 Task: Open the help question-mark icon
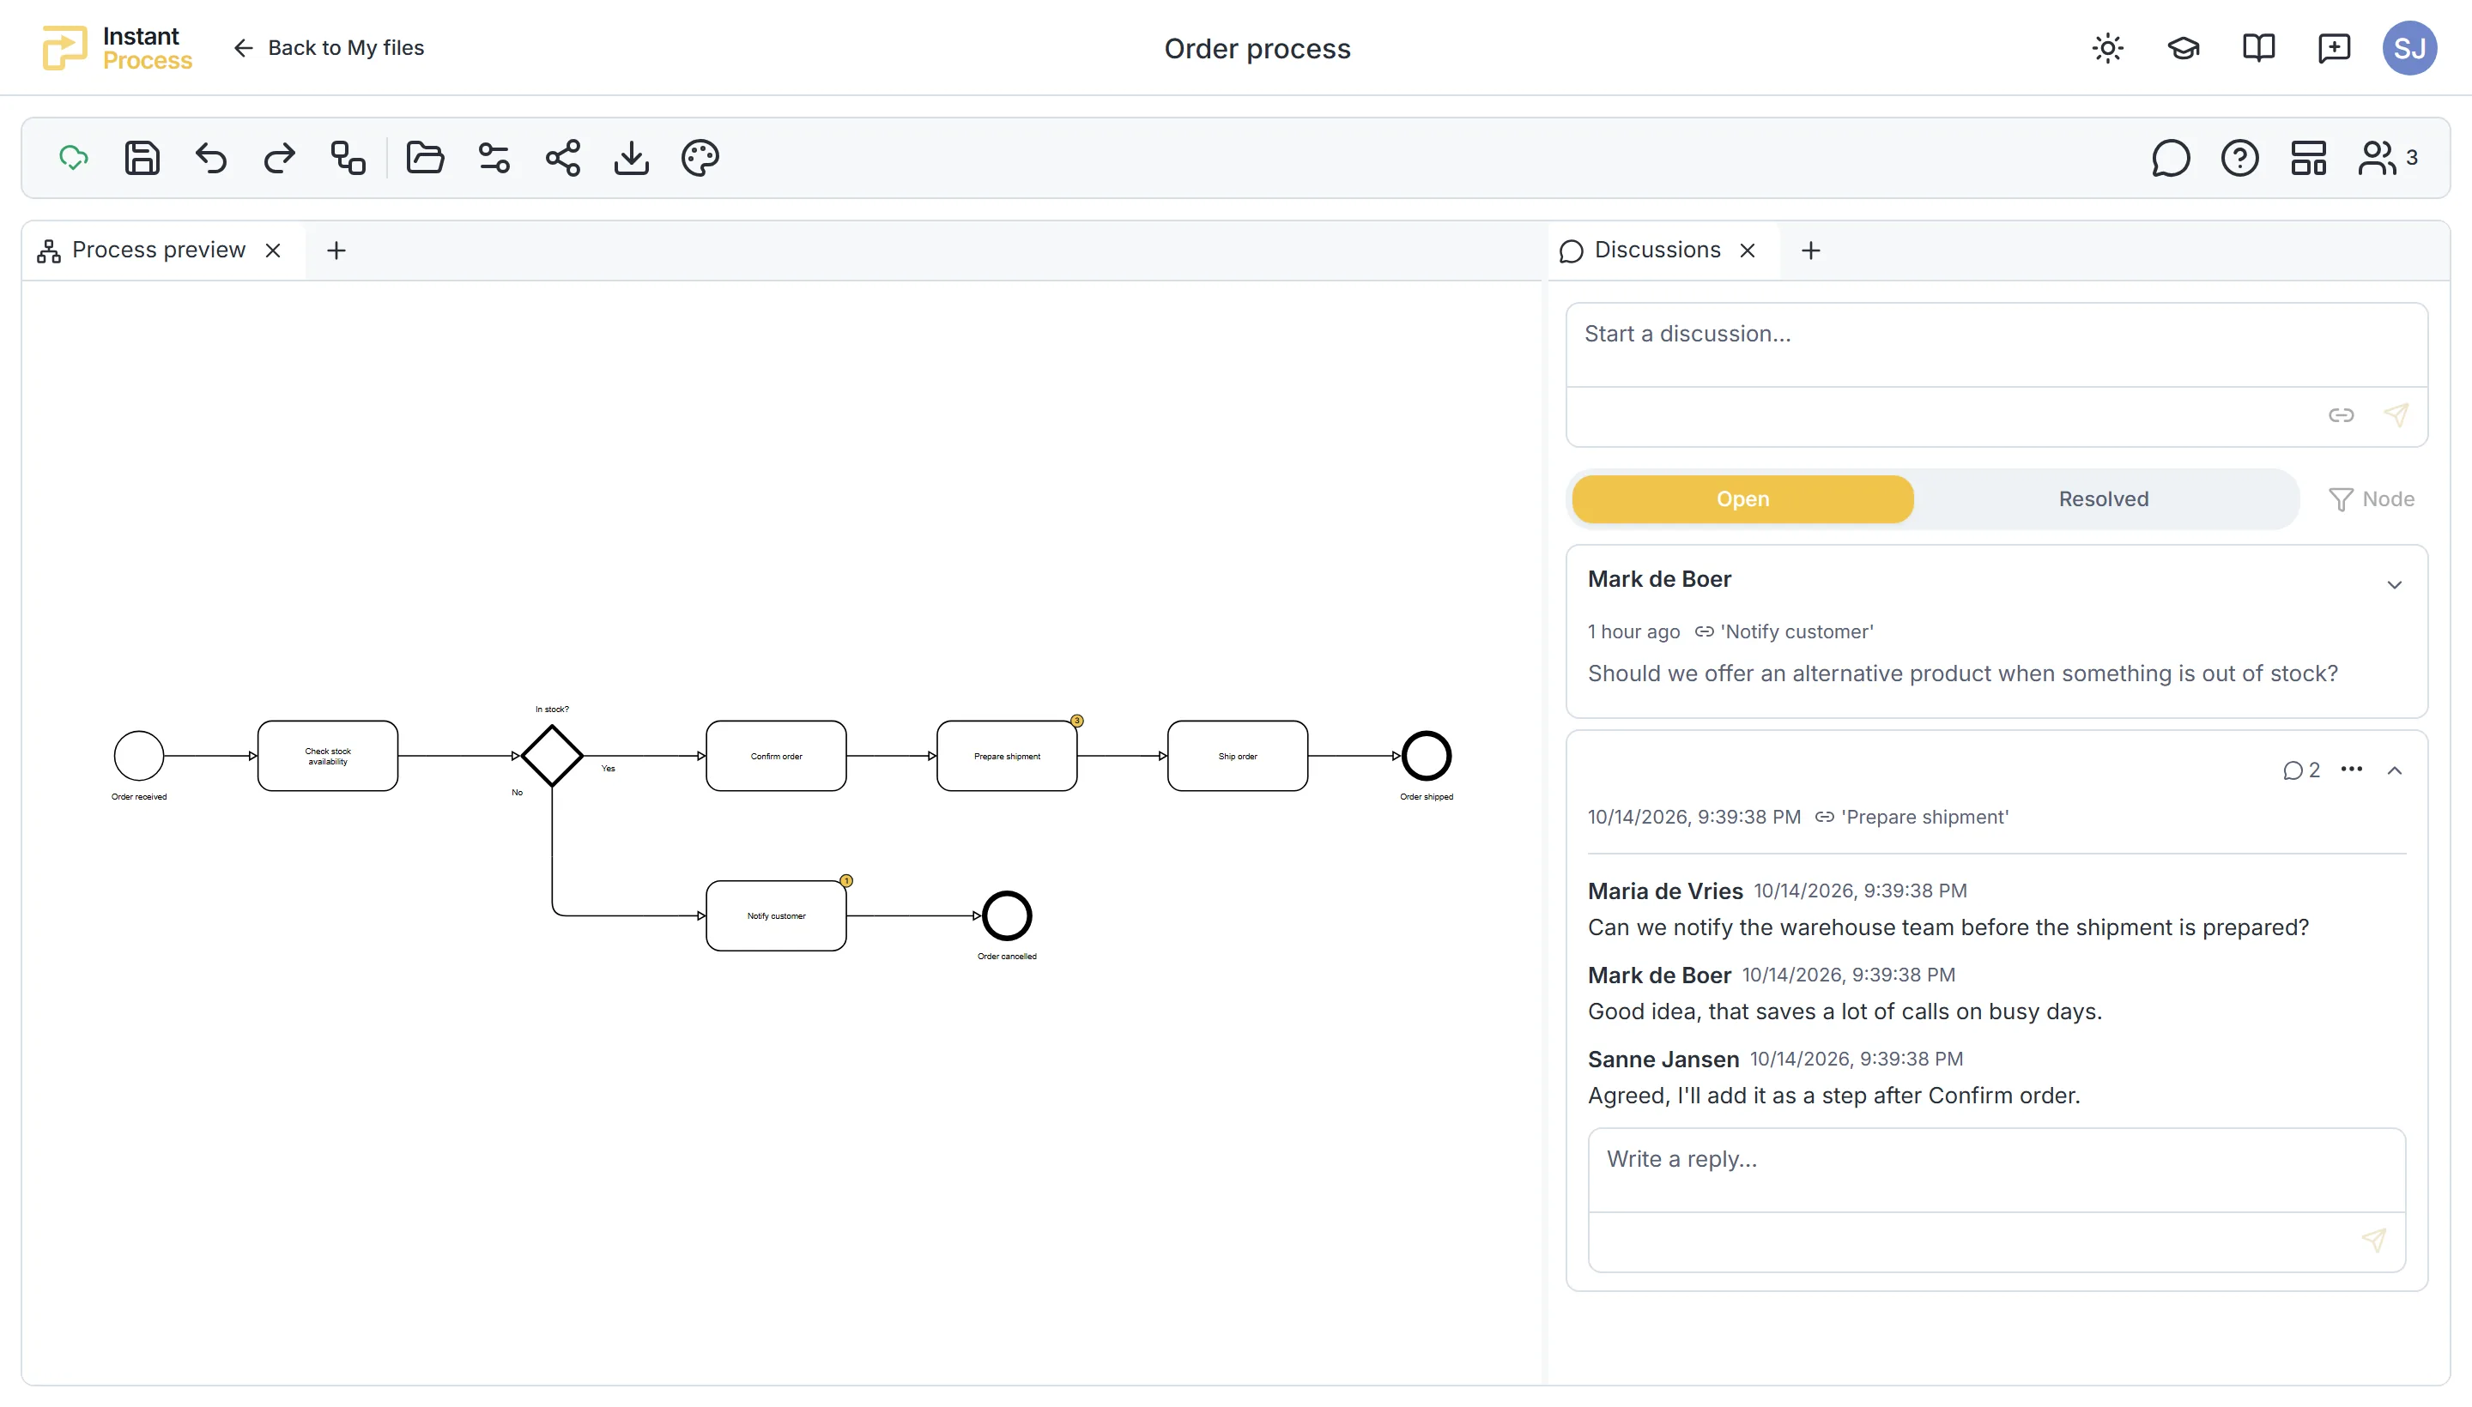pyautogui.click(x=2239, y=158)
